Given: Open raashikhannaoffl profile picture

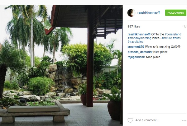Looking at the screenshot, I should coord(131,13).
